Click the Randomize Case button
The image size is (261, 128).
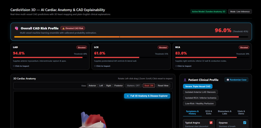coord(236,80)
